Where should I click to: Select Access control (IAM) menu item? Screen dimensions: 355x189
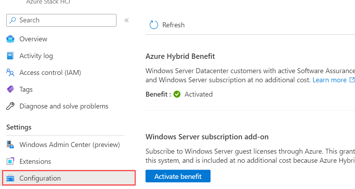[x=50, y=72]
